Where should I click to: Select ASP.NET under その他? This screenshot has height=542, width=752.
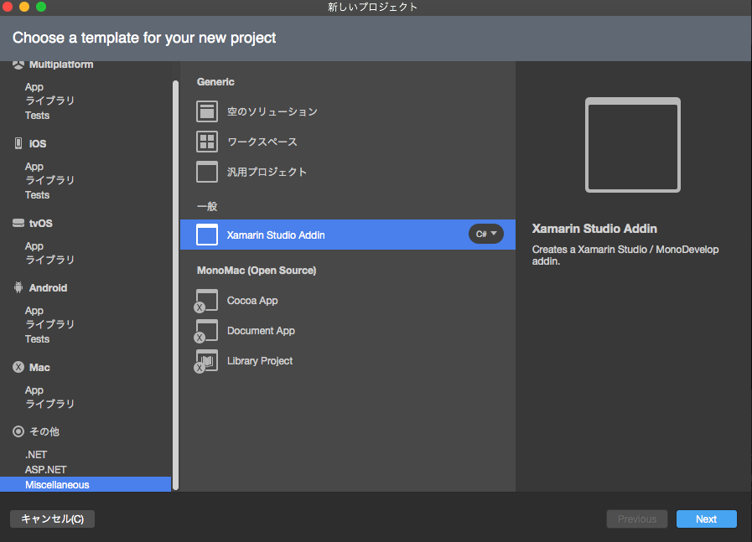(45, 470)
